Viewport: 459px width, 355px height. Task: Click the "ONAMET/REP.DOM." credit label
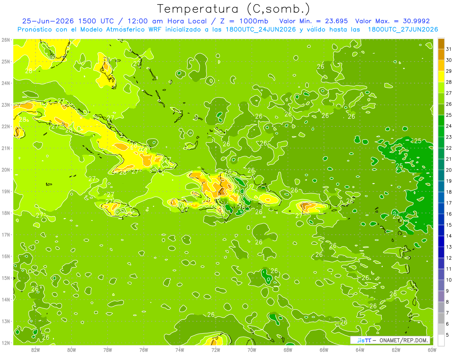[x=403, y=340]
